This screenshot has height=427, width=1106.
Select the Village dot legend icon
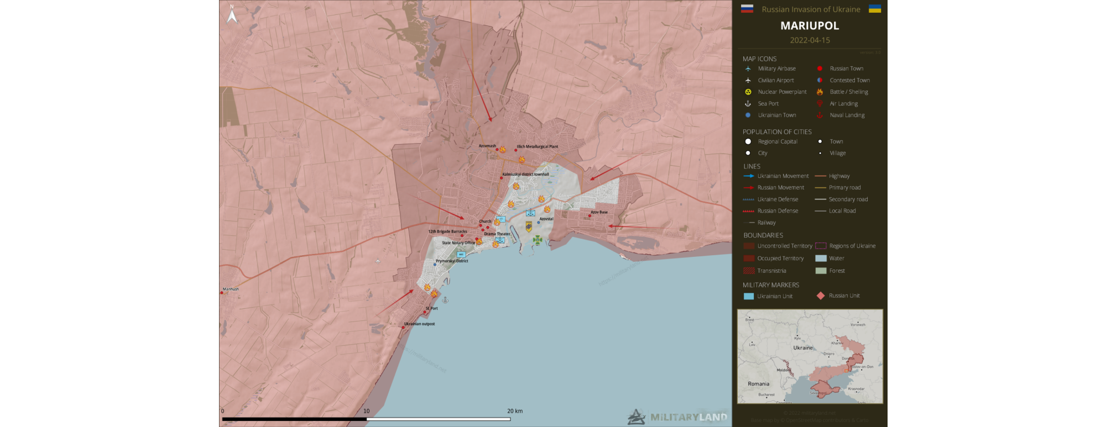click(820, 153)
